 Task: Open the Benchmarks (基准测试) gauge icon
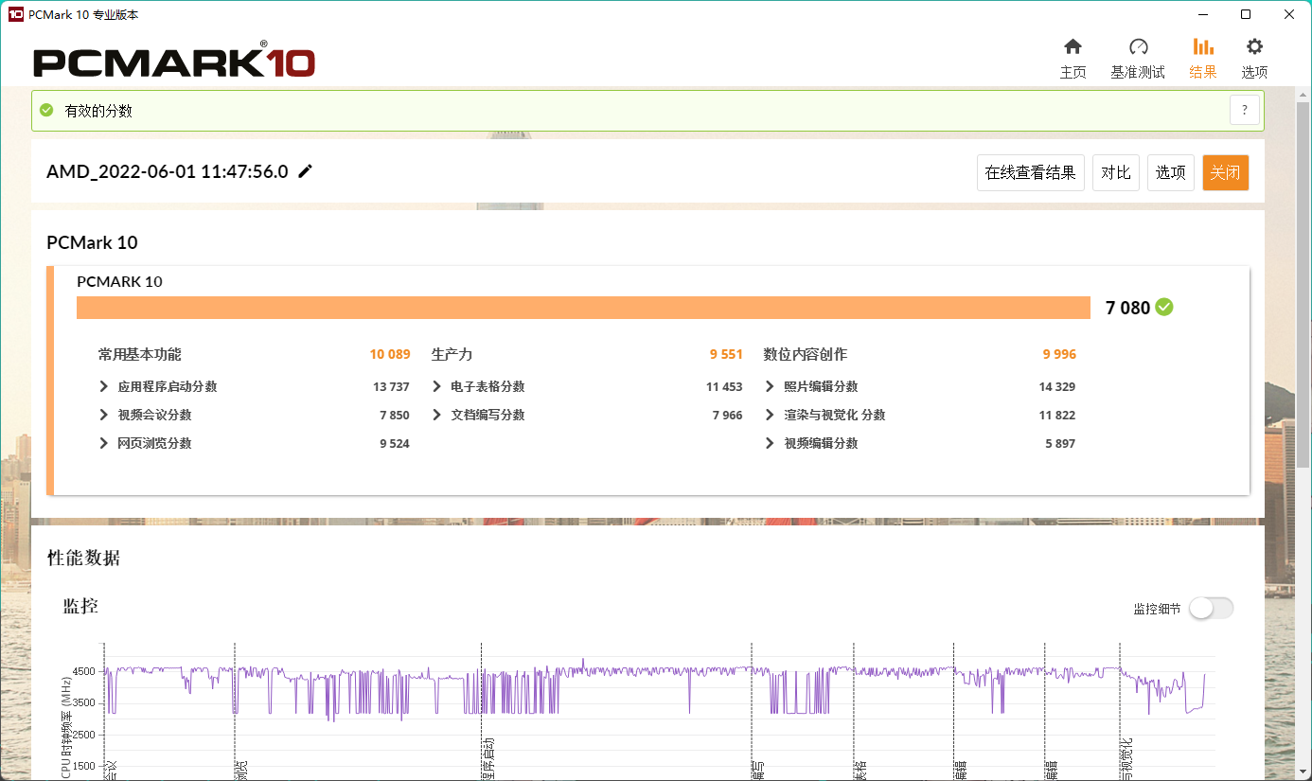pyautogui.click(x=1138, y=47)
